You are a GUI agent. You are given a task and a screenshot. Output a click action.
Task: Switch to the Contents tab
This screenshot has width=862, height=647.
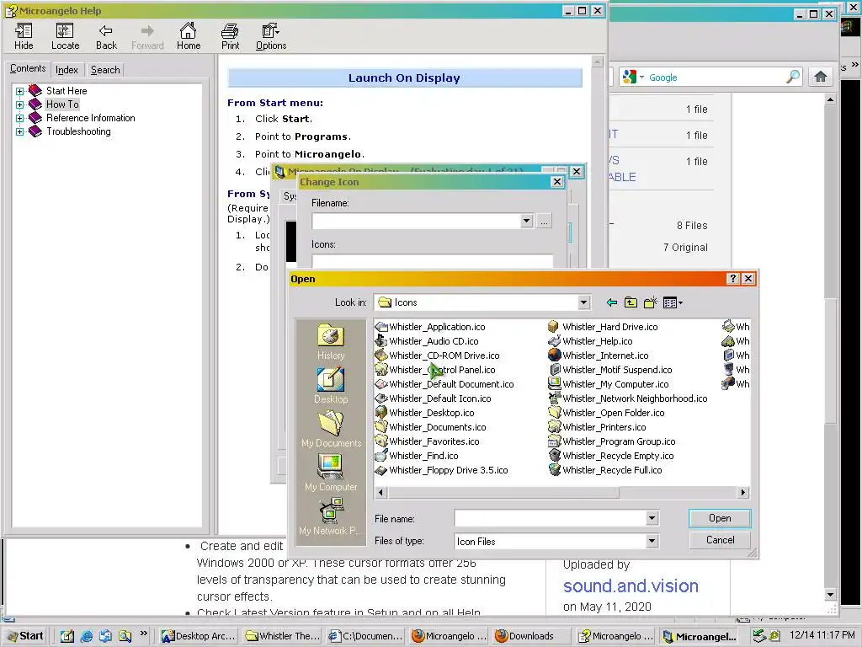tap(28, 69)
